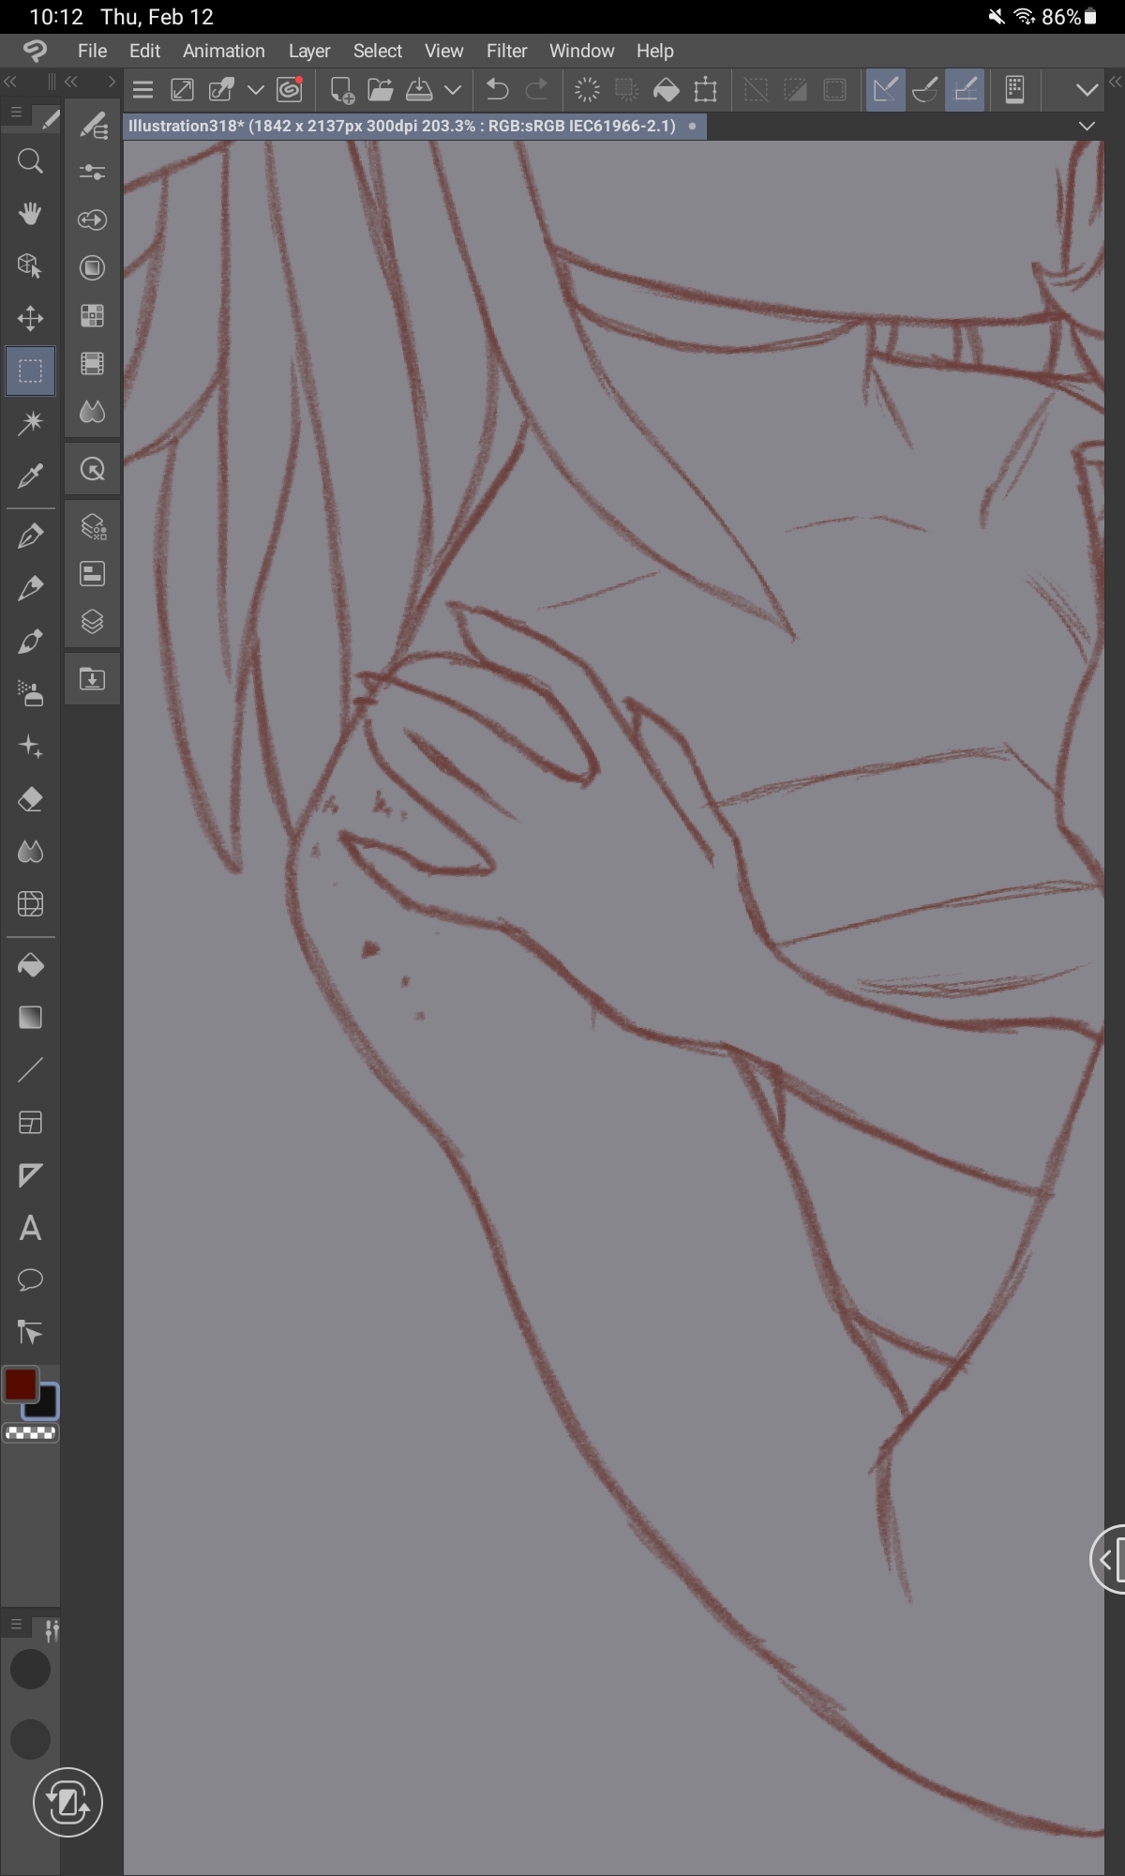Pick the Eyedropper tool

[x=30, y=476]
